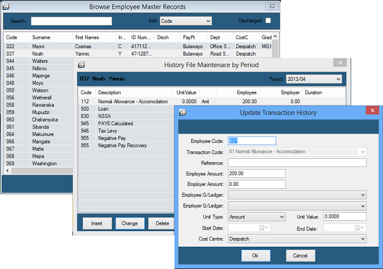Expand the Transaction Code dropdown

[x=363, y=151]
